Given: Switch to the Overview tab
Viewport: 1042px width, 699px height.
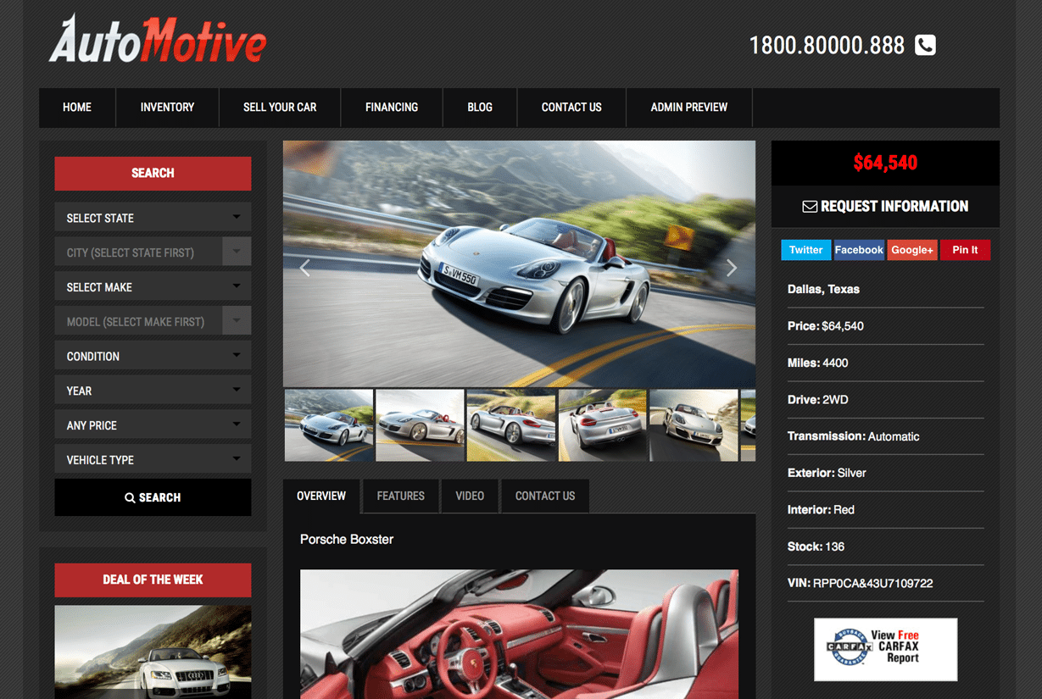Looking at the screenshot, I should click(x=321, y=497).
